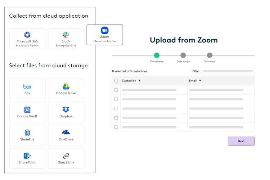Image resolution: width=270 pixels, height=180 pixels.
Task: Click the Owner or Admin subtitle
Action: click(105, 41)
